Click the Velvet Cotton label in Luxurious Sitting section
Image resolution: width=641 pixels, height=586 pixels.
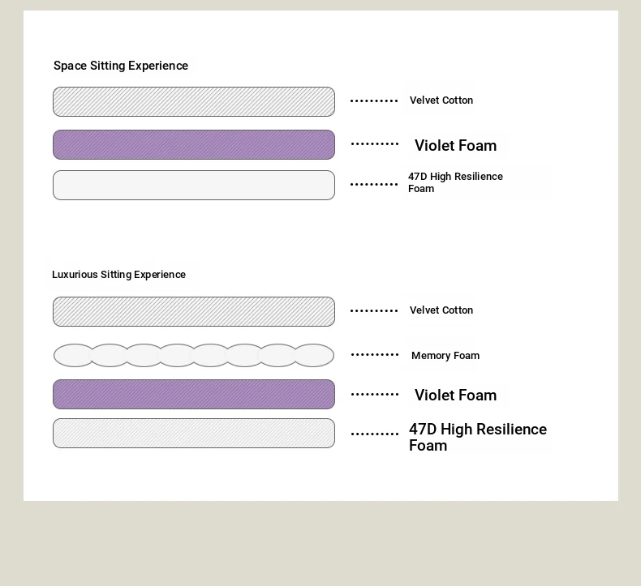[x=441, y=310]
